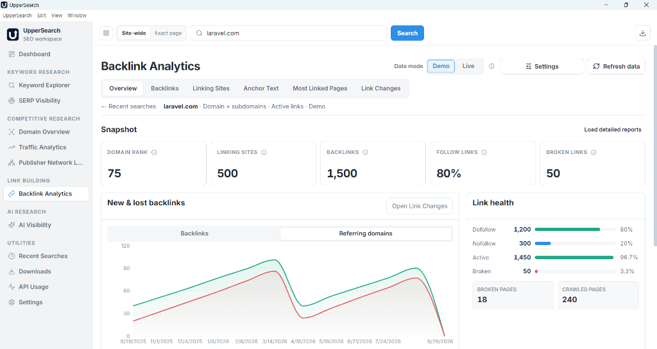Click the UpperSearch logo icon in sidebar

tap(13, 35)
